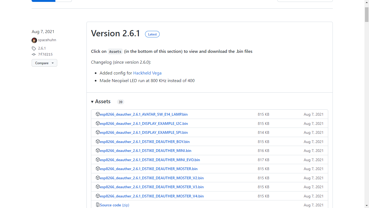Open the spacehuhn profile link
This screenshot has height=208, width=369.
coord(47,40)
